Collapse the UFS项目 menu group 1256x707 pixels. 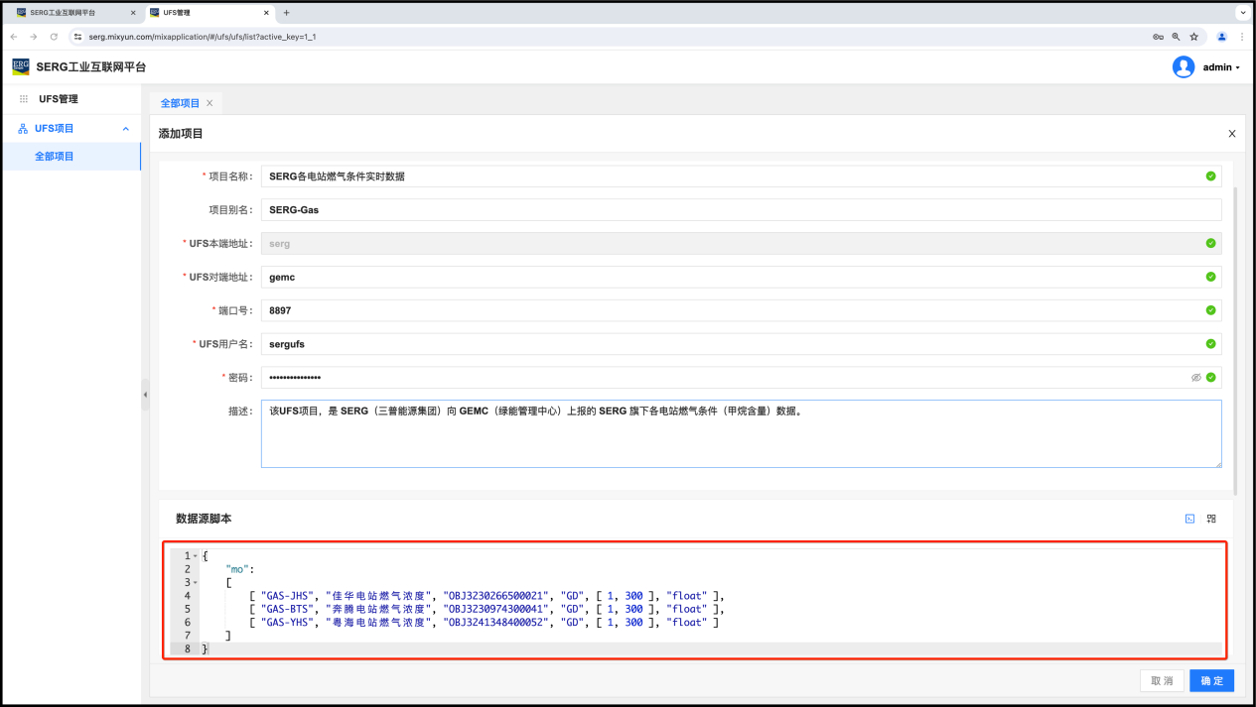[x=126, y=129]
